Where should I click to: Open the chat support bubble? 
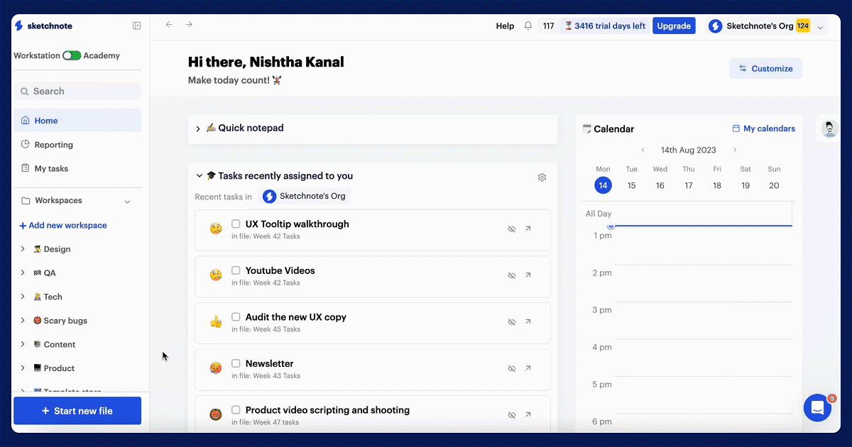[x=817, y=408]
